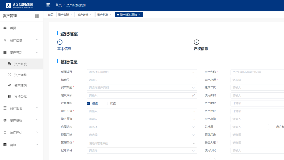Close the 资产详情 tab
The height and width of the screenshot is (160, 284).
(x=91, y=15)
